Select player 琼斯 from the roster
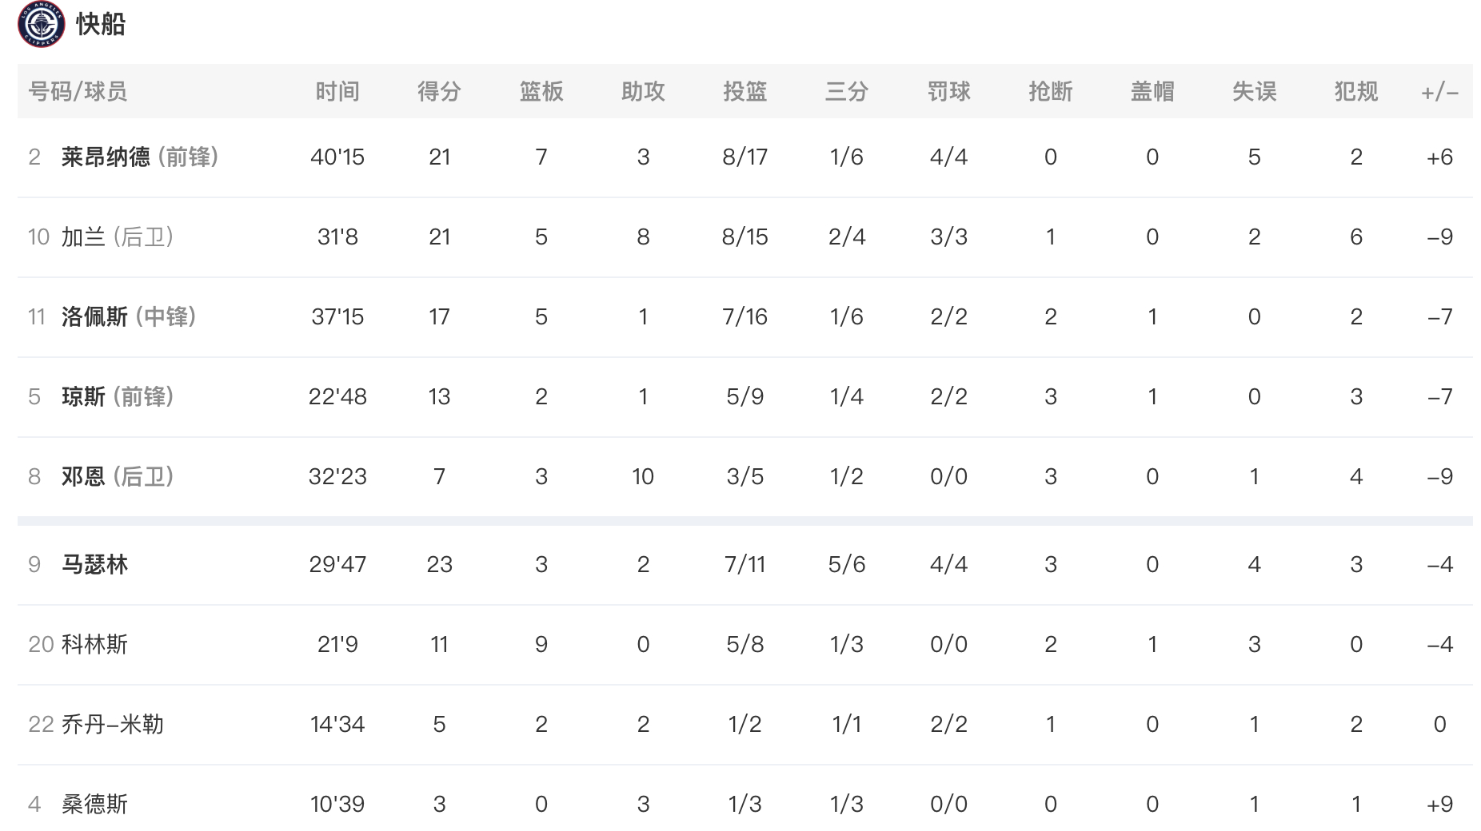 tap(83, 396)
